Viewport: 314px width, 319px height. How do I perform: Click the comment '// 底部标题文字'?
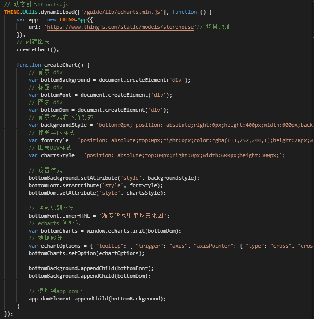(52, 208)
